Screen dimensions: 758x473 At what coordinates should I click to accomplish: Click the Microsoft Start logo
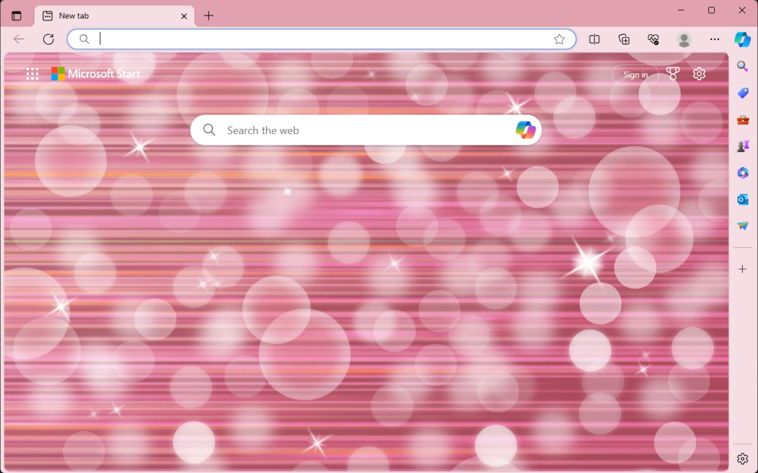[96, 74]
